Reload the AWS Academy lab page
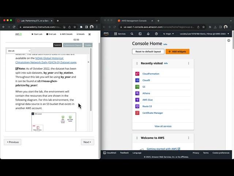Image resolution: width=234 pixels, height=176 pixels. point(14,27)
